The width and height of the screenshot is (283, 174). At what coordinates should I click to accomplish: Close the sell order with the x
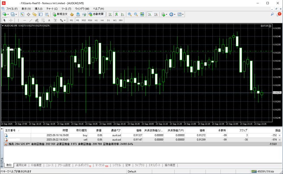pyautogui.click(x=279, y=140)
